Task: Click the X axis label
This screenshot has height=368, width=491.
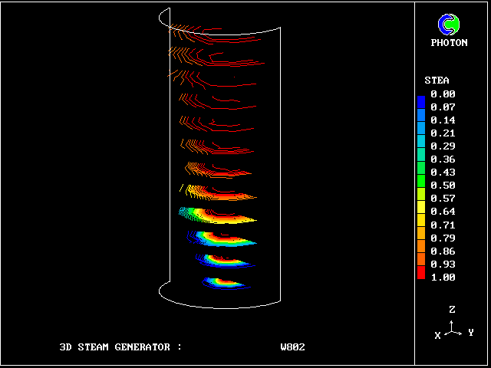Action: point(437,336)
